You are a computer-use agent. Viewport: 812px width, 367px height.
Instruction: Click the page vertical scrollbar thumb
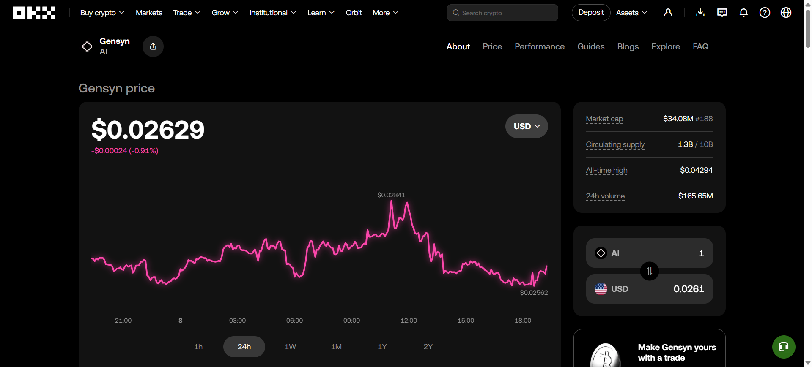point(808,28)
